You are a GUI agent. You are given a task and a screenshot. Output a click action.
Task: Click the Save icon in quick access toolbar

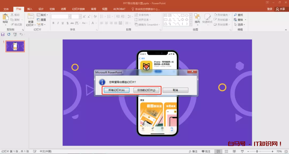3,34
